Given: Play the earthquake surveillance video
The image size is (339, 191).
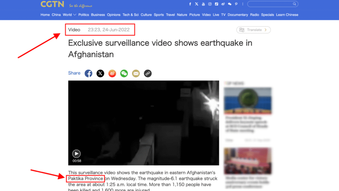Looking at the screenshot, I should (76, 153).
